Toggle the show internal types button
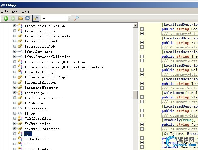198x150 pixels. click(x=36, y=18)
